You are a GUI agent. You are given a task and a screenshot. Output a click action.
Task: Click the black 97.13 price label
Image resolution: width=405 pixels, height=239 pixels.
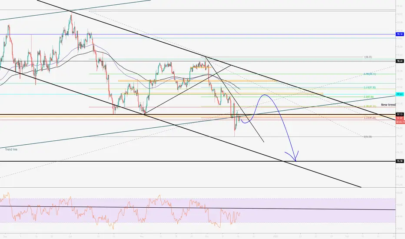400,114
